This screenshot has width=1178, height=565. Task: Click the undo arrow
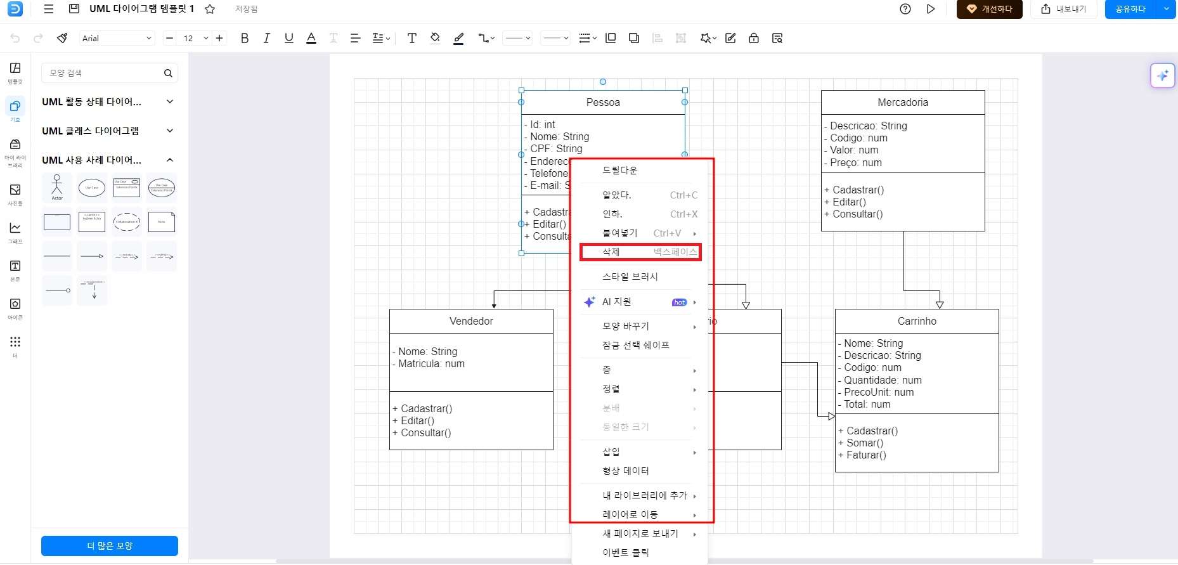pyautogui.click(x=15, y=38)
